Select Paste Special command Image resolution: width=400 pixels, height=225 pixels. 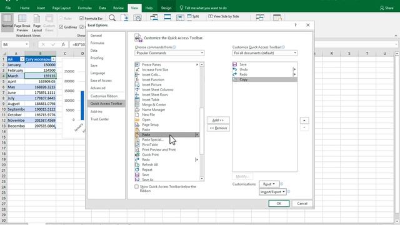tap(152, 139)
